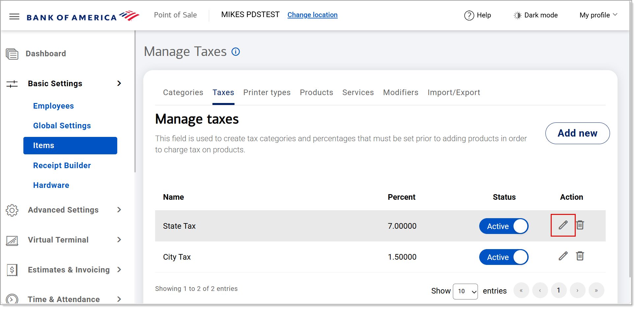Viewport: 636px width, 309px height.
Task: Click the State Tax name cell
Action: [x=180, y=226]
